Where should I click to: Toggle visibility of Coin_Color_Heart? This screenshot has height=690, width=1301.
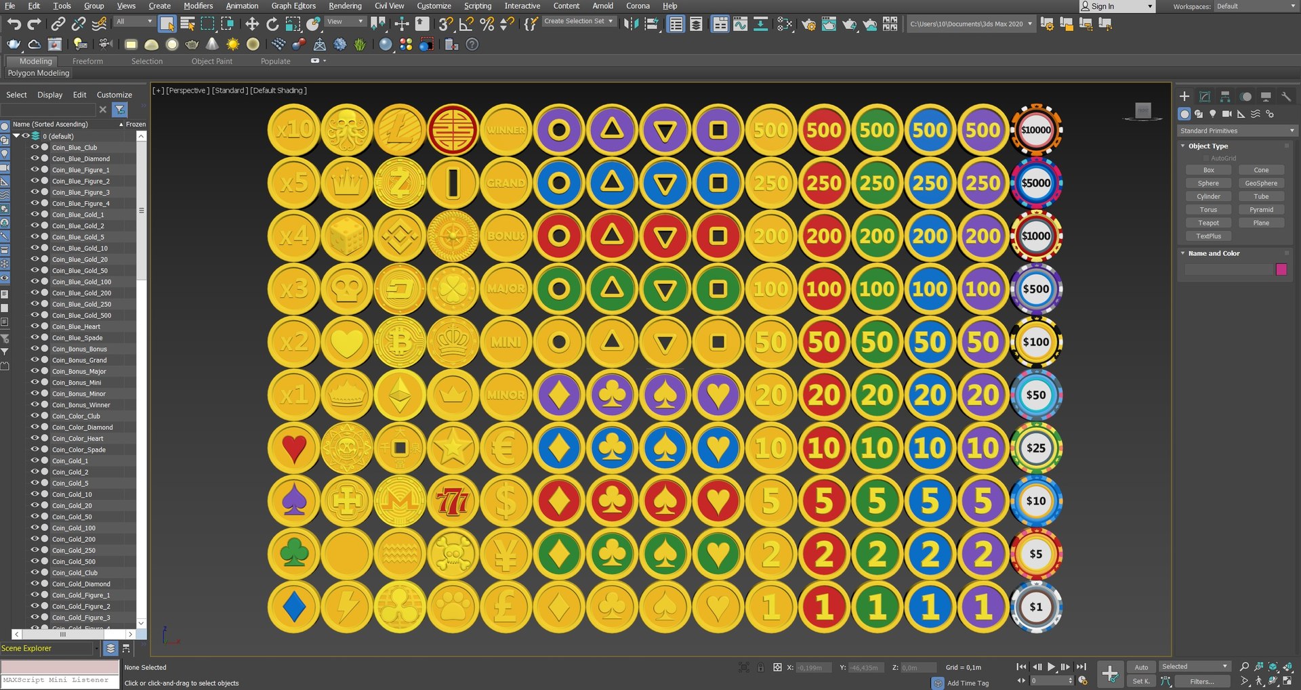coord(35,438)
